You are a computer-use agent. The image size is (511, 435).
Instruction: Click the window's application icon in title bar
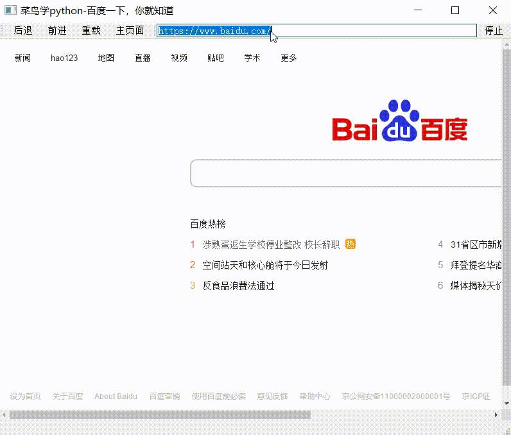click(10, 10)
